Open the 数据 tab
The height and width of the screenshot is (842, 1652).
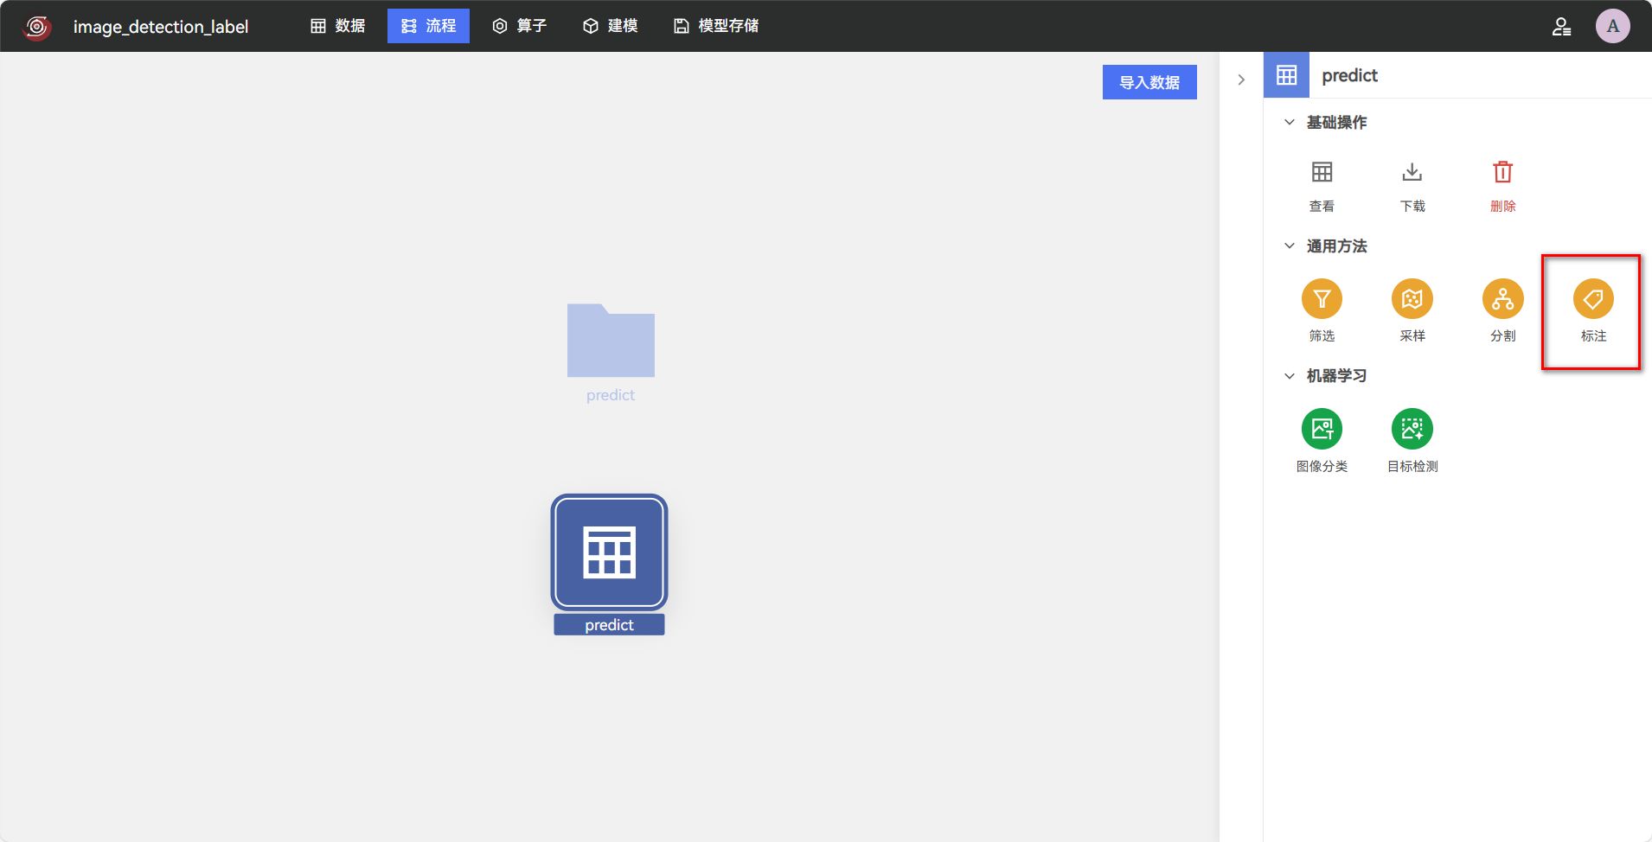(x=337, y=26)
